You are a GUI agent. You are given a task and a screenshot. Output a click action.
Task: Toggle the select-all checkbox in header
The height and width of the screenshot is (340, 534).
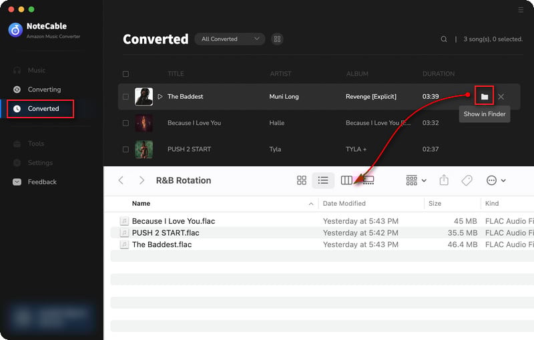click(125, 73)
